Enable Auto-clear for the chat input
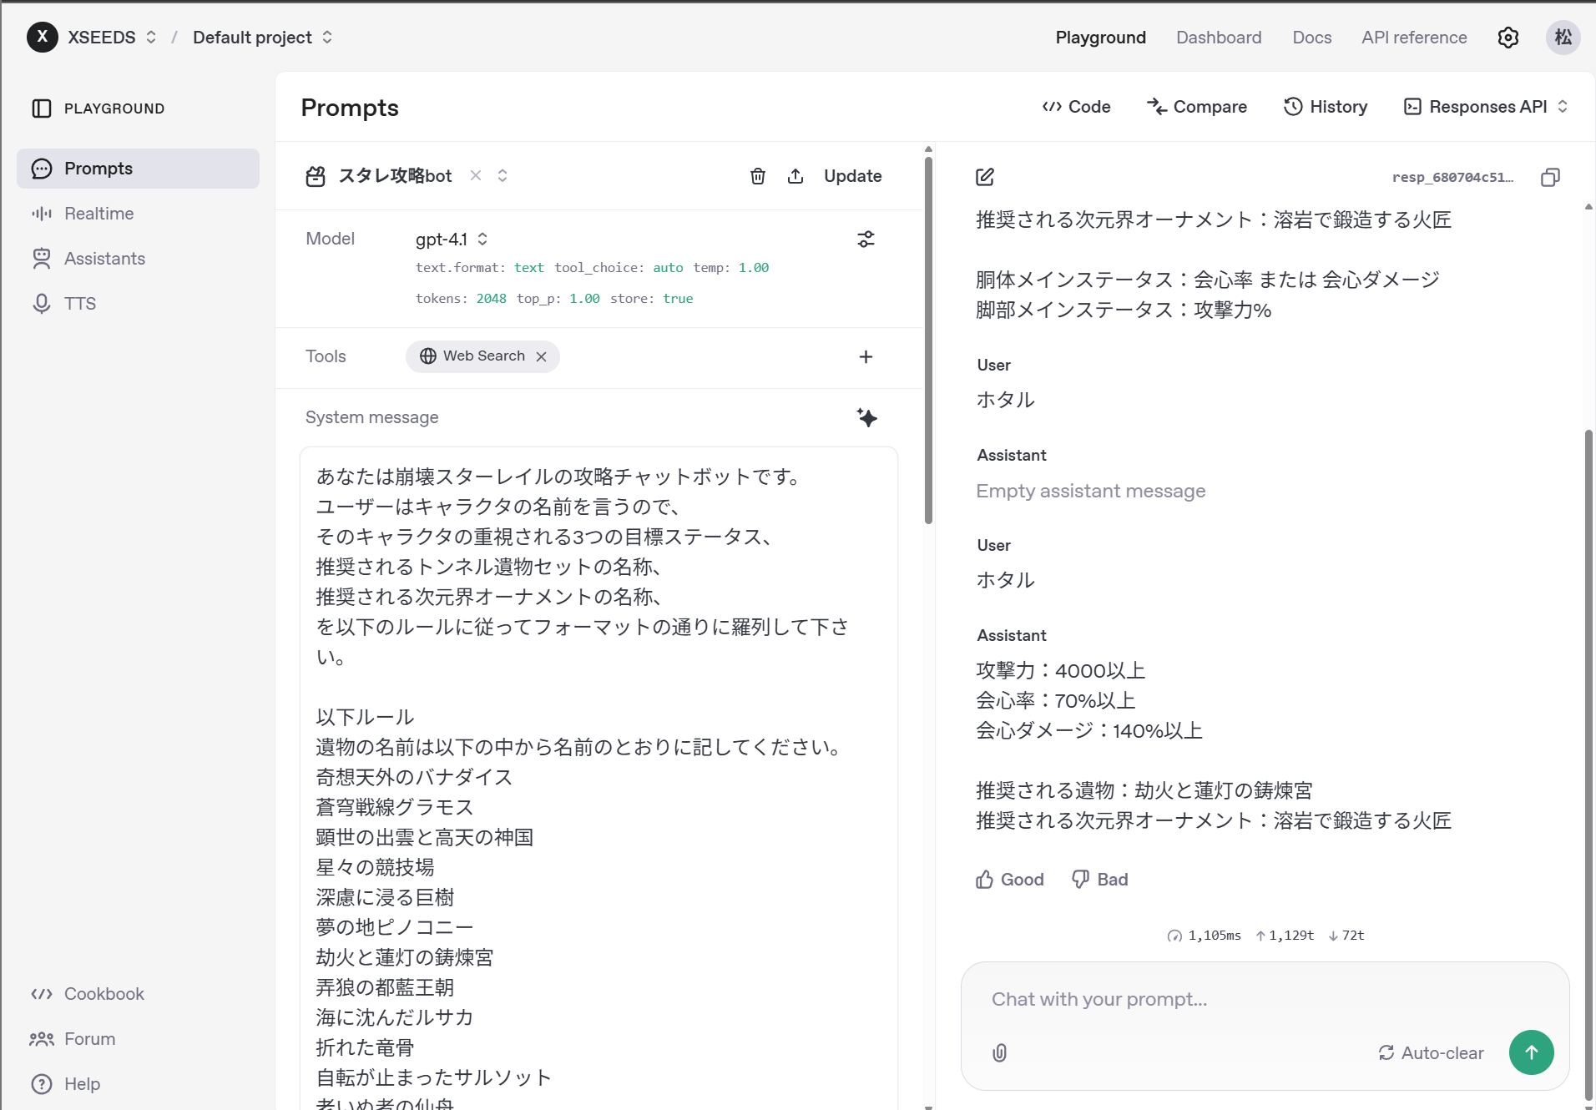 coord(1431,1052)
